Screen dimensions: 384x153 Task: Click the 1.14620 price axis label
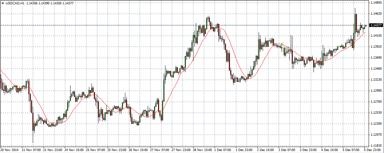point(376,14)
